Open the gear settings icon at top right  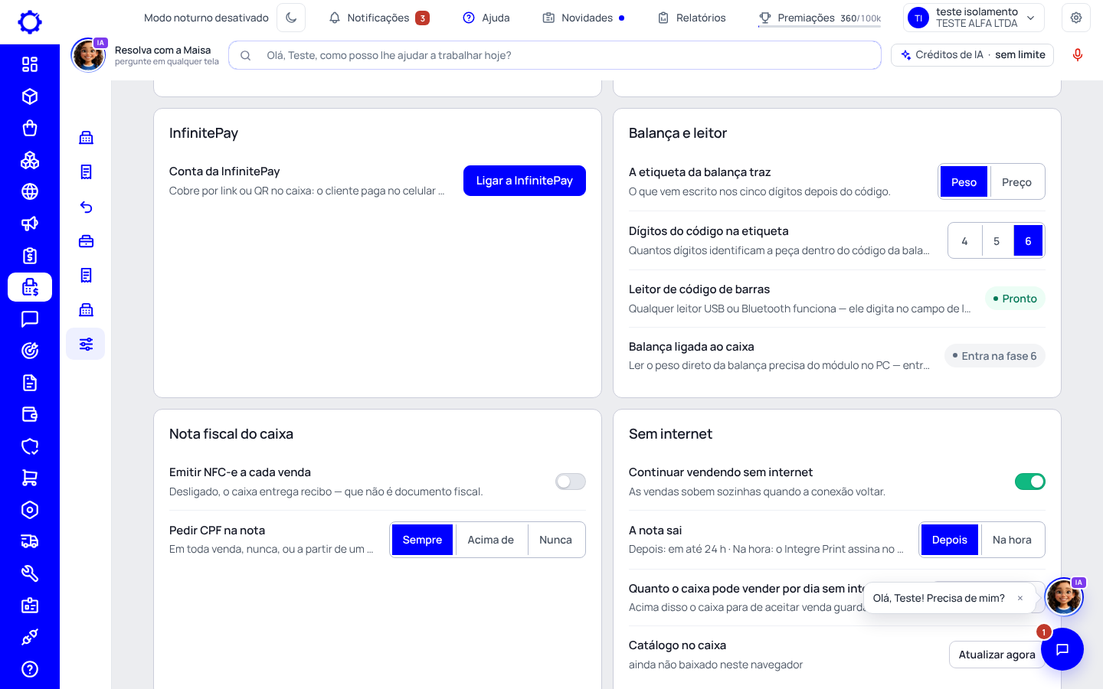(1076, 18)
